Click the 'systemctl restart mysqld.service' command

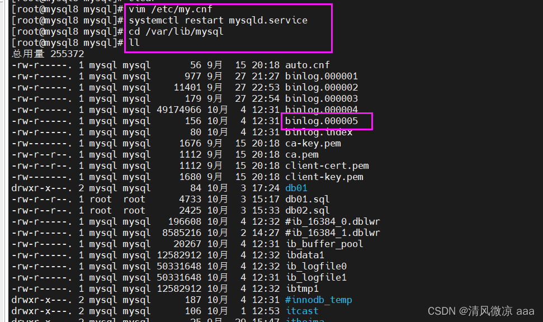(218, 20)
